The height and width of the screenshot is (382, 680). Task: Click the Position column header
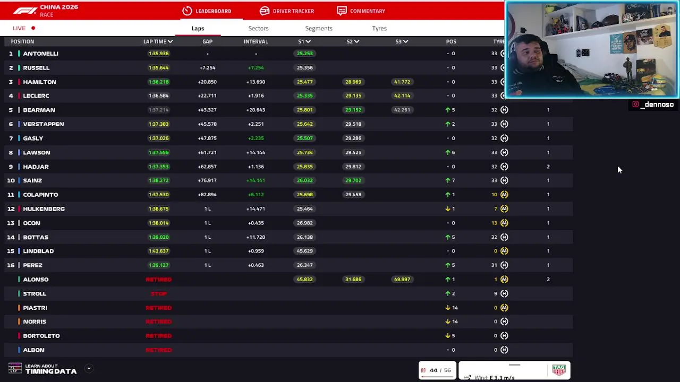[x=22, y=41]
